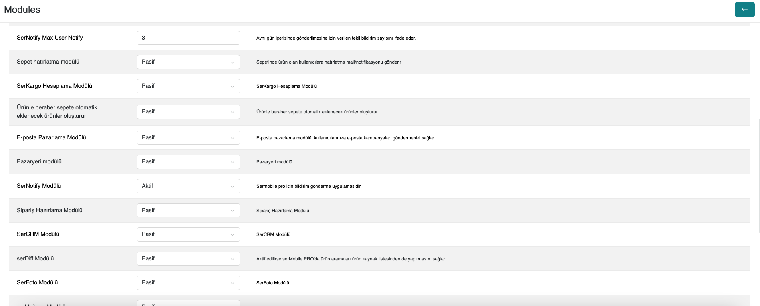Open the E-posta Pazarlama Modülü dropdown

(188, 138)
